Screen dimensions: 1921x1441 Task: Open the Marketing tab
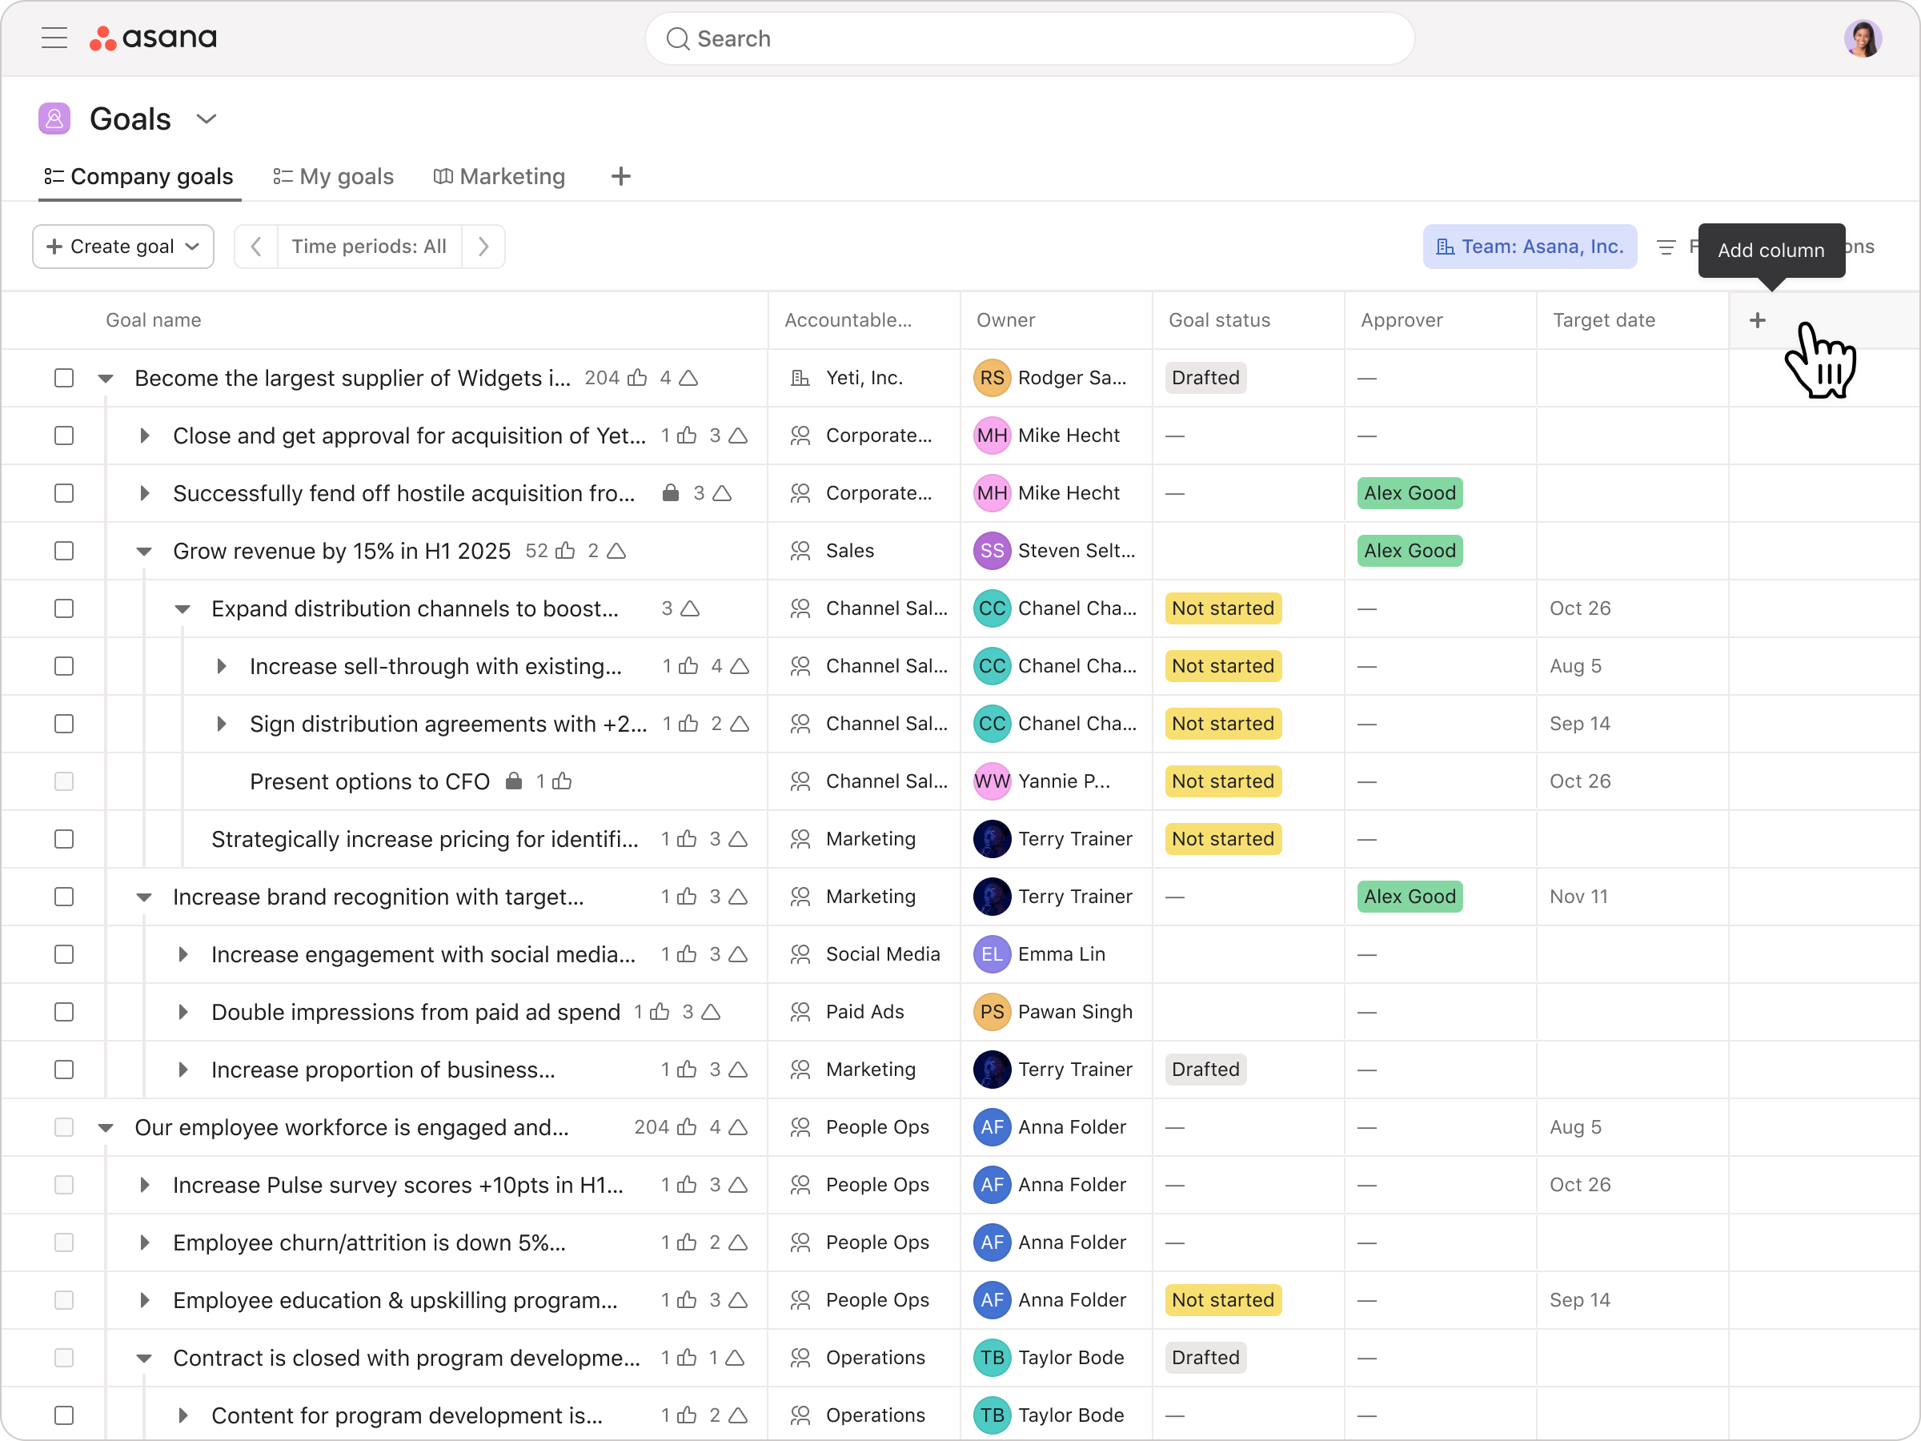point(499,176)
